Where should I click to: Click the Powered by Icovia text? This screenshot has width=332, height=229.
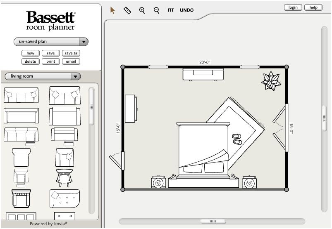[x=48, y=224]
